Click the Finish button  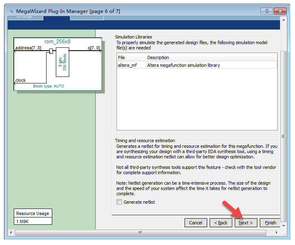[270, 223]
